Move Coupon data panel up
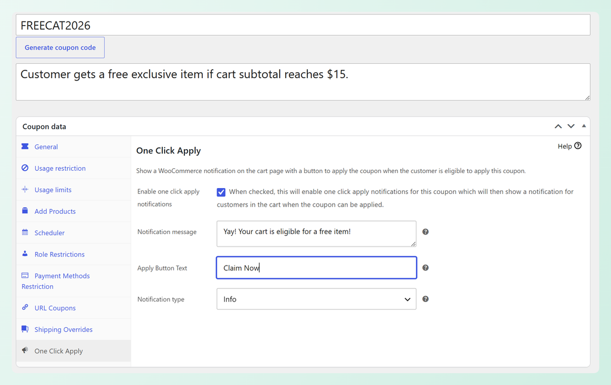The height and width of the screenshot is (385, 611). [x=558, y=127]
